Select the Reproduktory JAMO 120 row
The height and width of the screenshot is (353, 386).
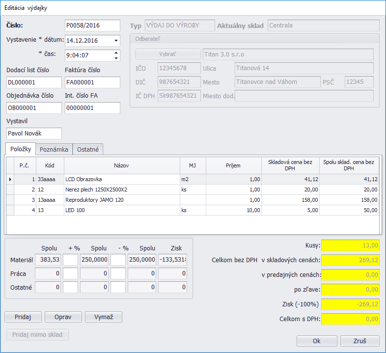click(121, 200)
